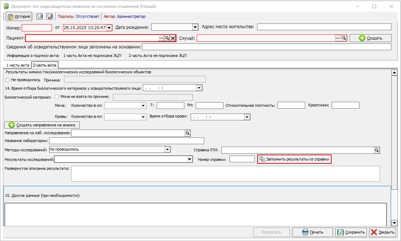Open Методы исследований dropdown list
The height and width of the screenshot is (241, 401).
pos(168,150)
